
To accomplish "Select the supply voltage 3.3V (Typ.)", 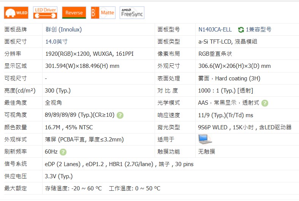I will pos(59,176).
